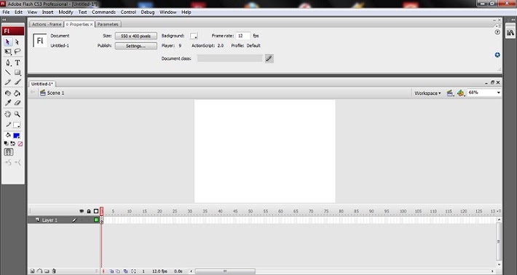
Task: Click the Add Motion Guide button
Action: (39, 271)
